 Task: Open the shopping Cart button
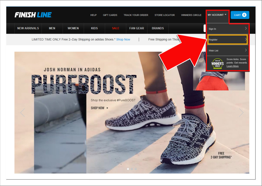(x=240, y=15)
